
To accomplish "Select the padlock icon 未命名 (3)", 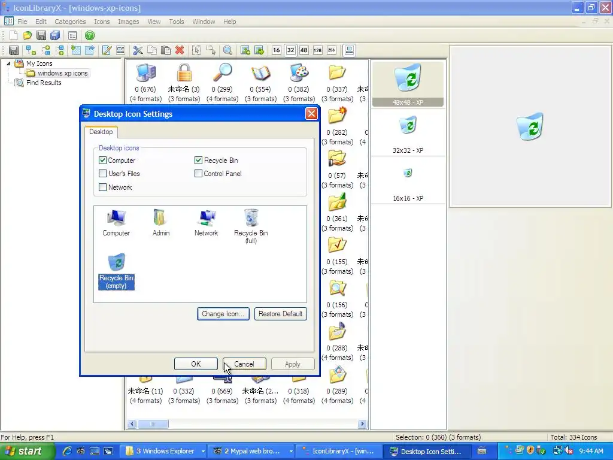I will 184,83.
